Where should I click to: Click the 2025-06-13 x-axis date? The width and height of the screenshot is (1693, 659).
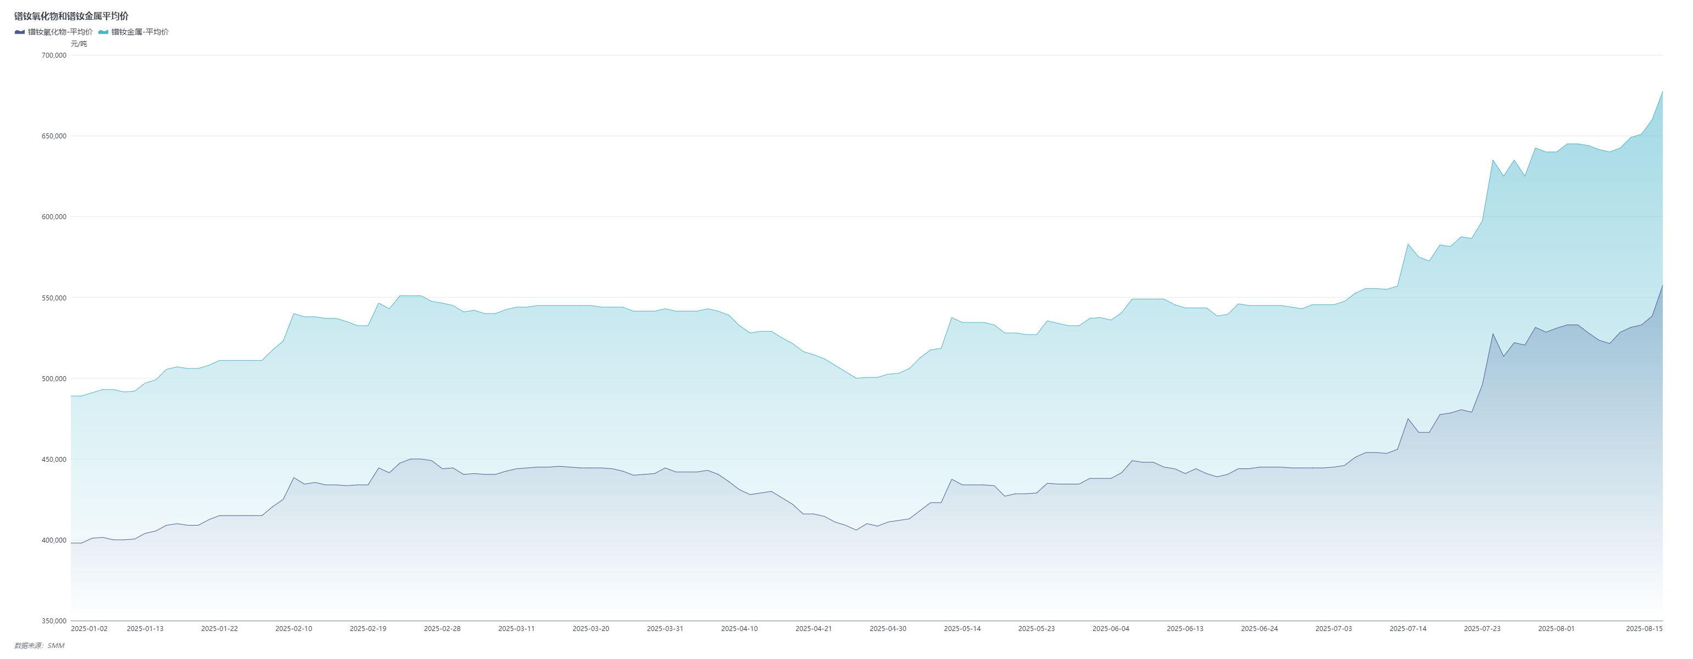pyautogui.click(x=1185, y=629)
